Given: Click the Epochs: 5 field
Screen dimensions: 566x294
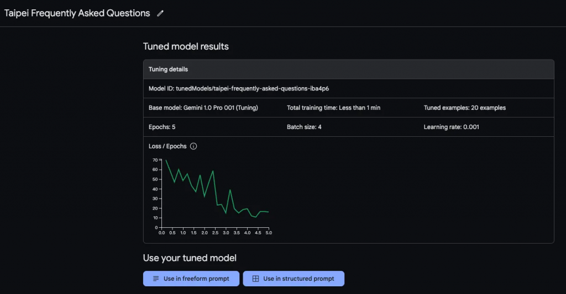Looking at the screenshot, I should coord(162,127).
